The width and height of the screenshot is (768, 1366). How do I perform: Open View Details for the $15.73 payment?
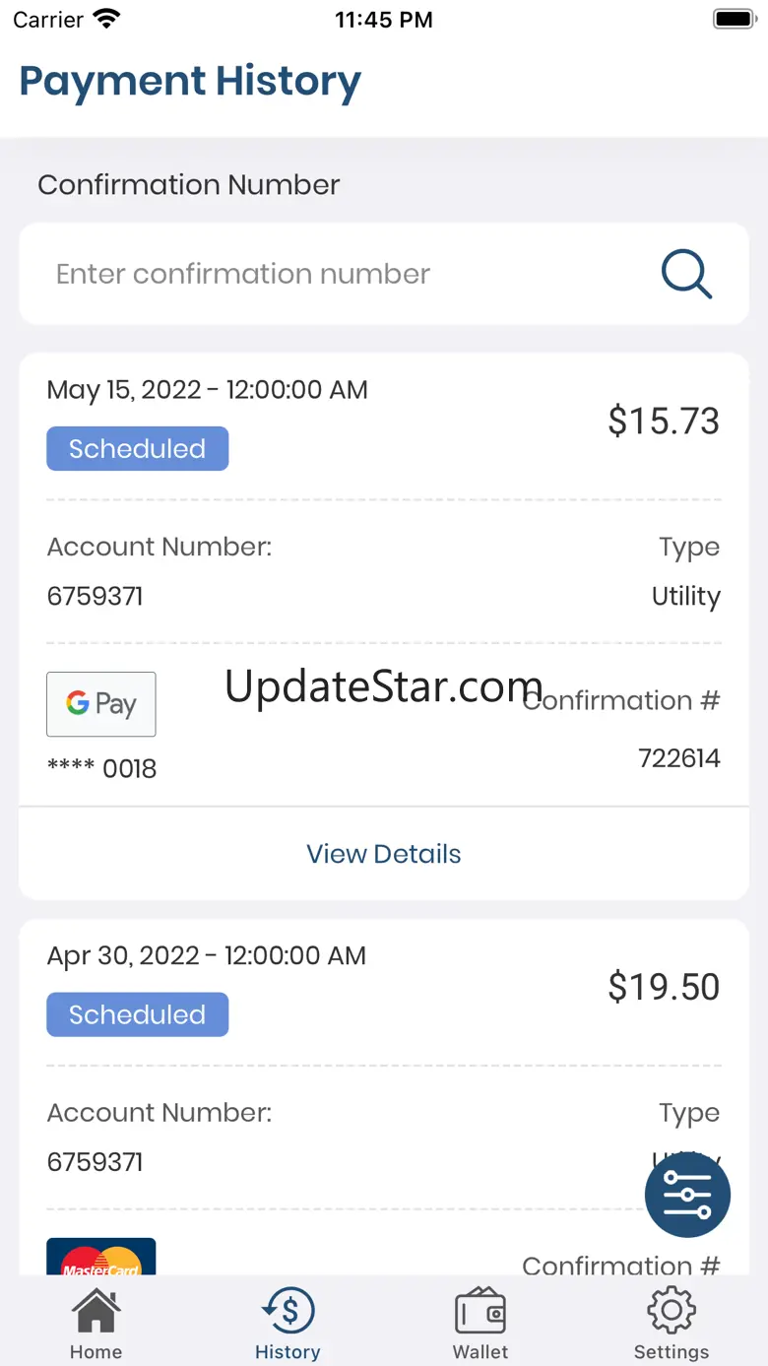point(384,854)
